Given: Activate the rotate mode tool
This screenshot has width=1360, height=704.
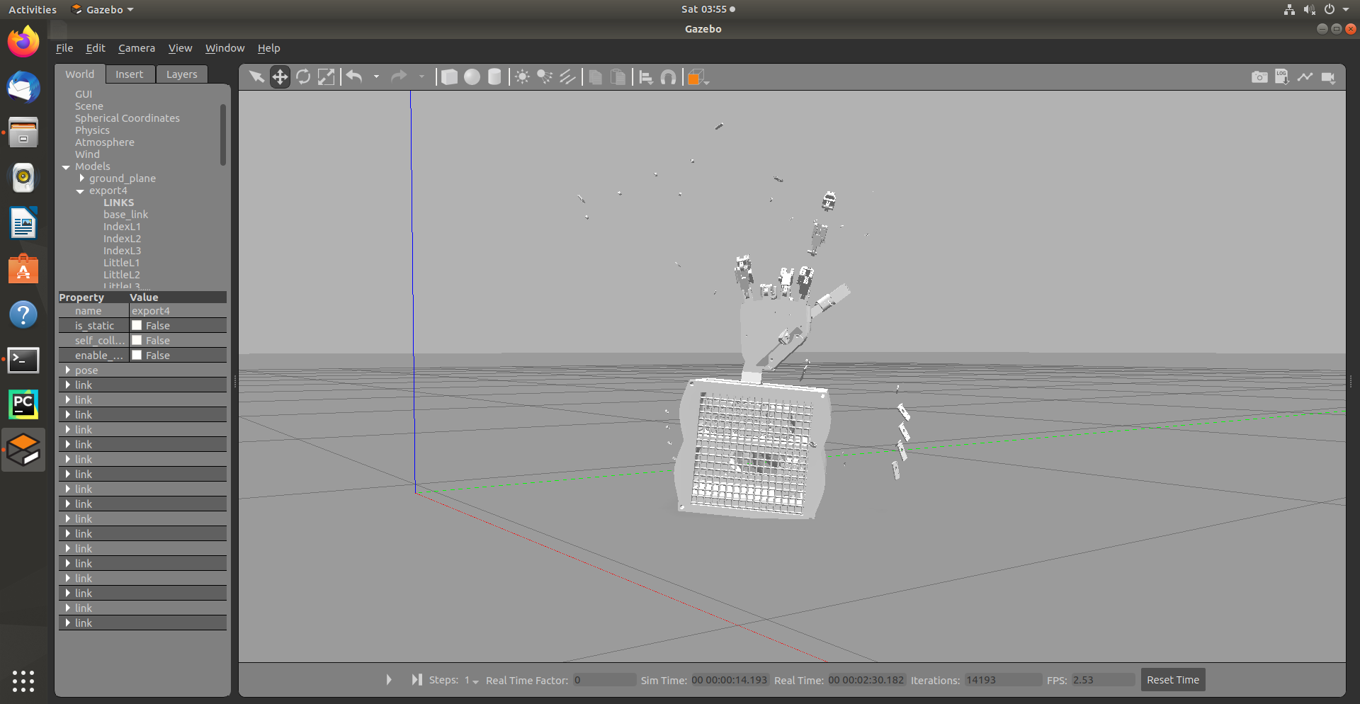Looking at the screenshot, I should click(x=303, y=76).
